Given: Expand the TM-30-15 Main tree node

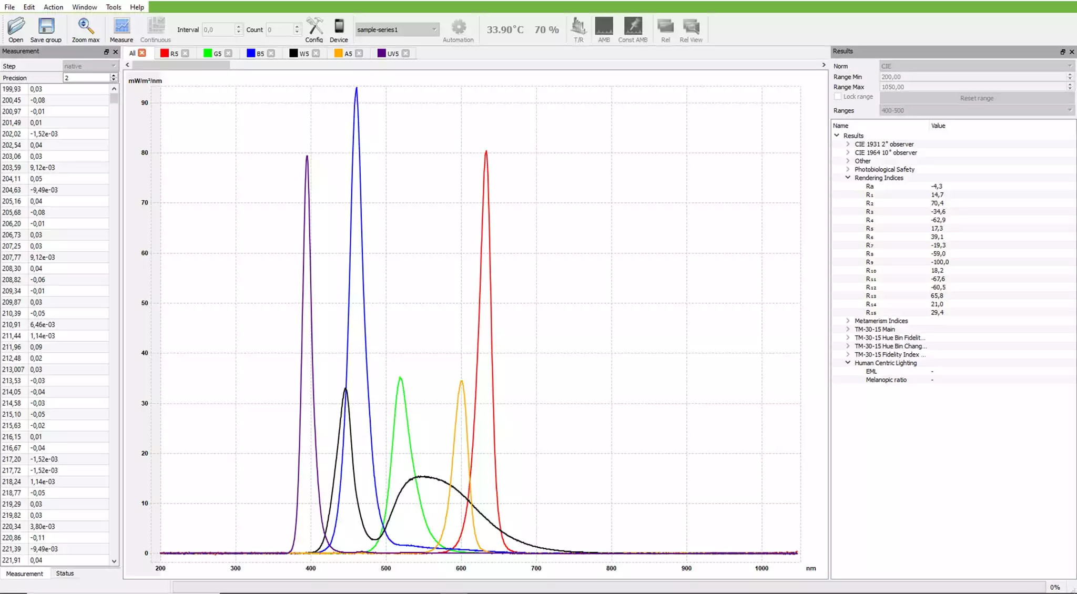Looking at the screenshot, I should click(848, 329).
